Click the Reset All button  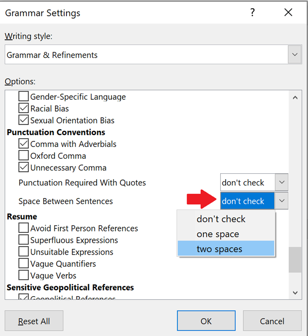pyautogui.click(x=34, y=321)
